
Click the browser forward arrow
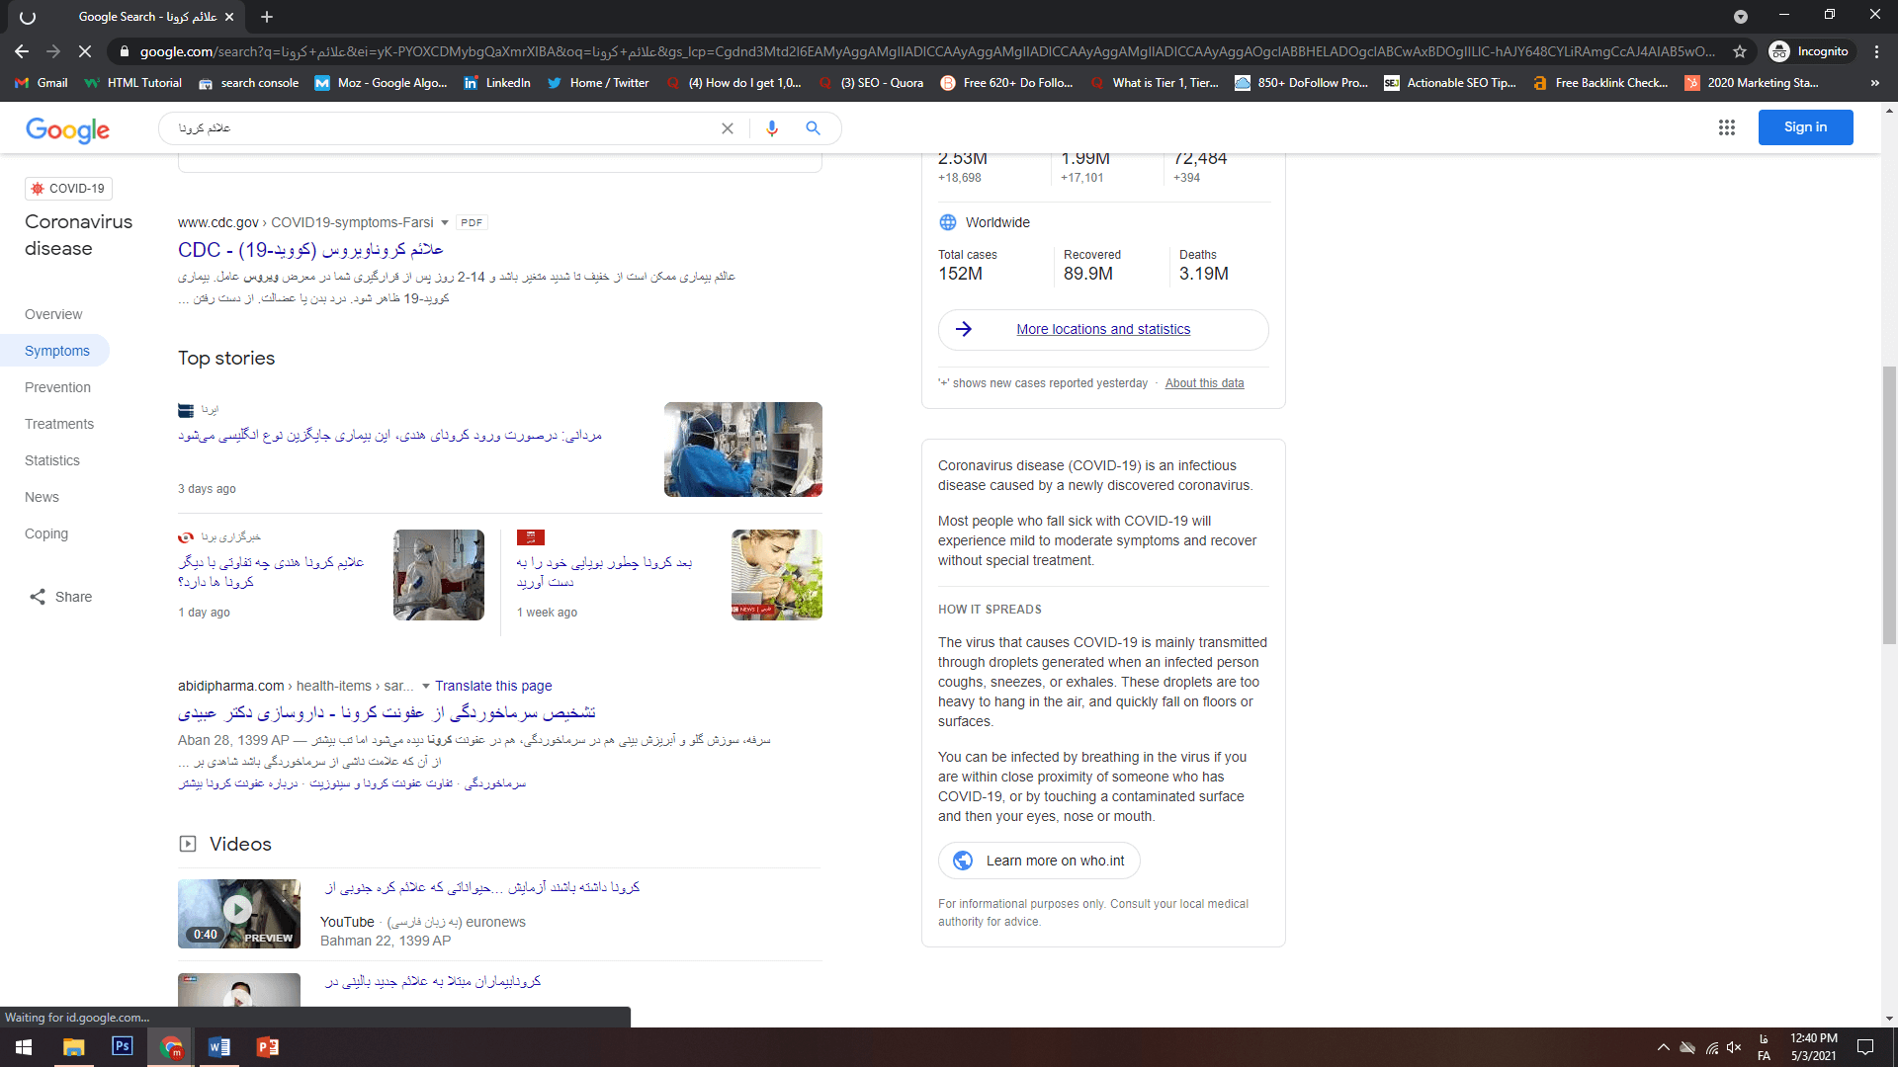(x=53, y=51)
